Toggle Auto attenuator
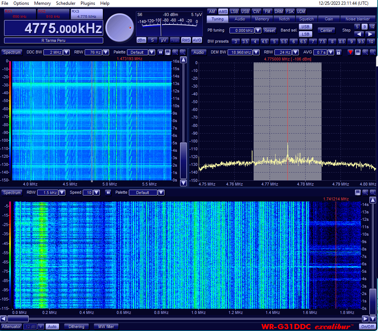This screenshot has width=378, height=331. [x=52, y=327]
